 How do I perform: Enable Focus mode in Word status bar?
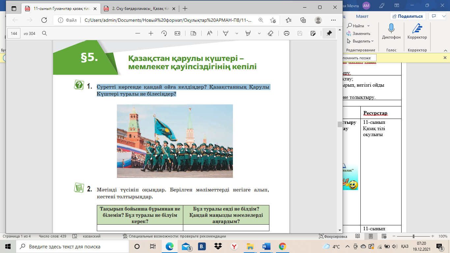click(x=333, y=236)
